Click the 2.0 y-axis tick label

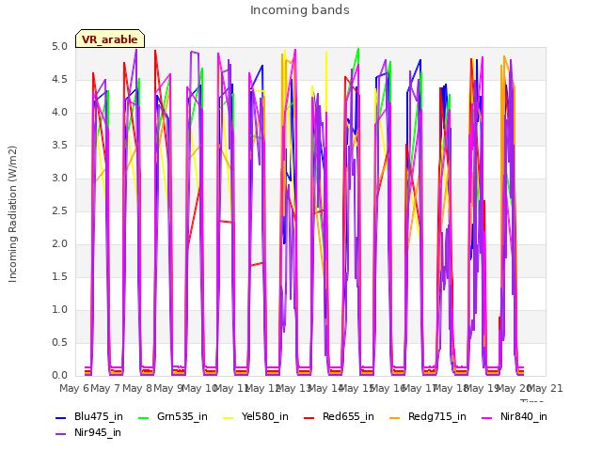(x=59, y=244)
